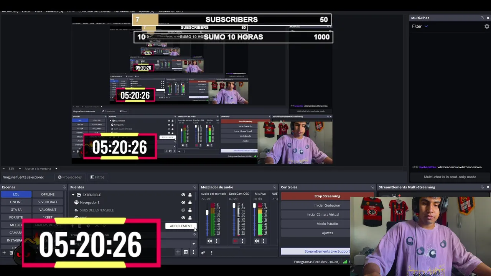The image size is (491, 276).
Task: Mute the Mic/Aux speaker icon
Action: click(x=257, y=241)
